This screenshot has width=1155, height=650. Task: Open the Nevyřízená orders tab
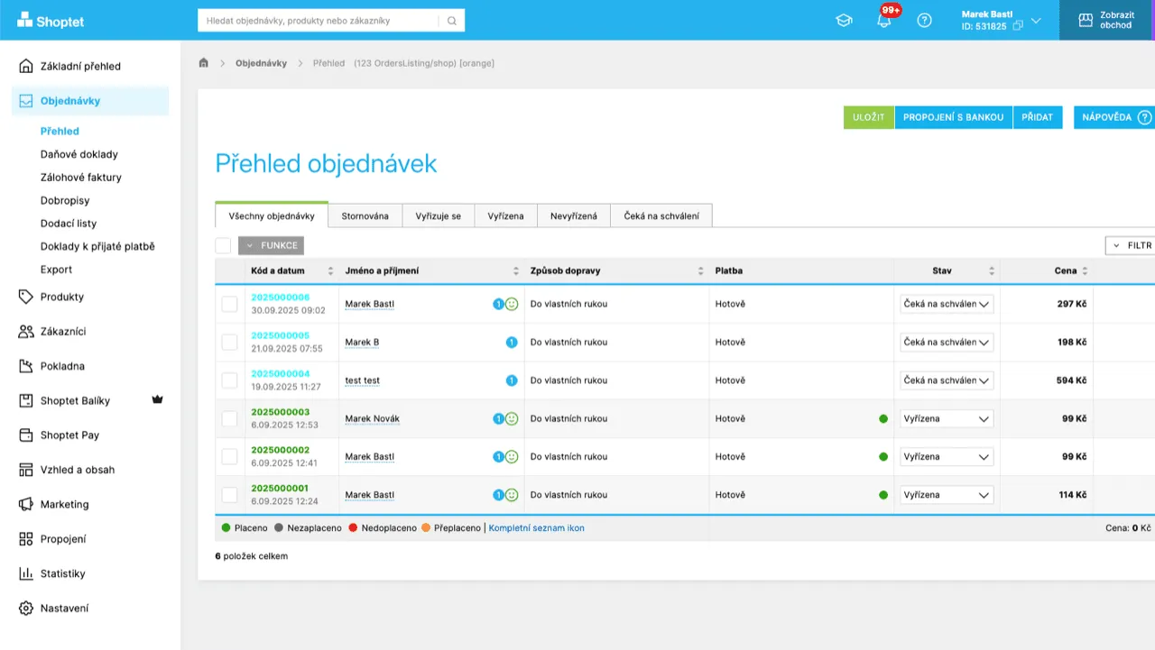click(574, 215)
